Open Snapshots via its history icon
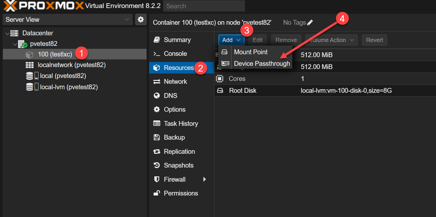Image resolution: width=436 pixels, height=217 pixels. click(157, 165)
